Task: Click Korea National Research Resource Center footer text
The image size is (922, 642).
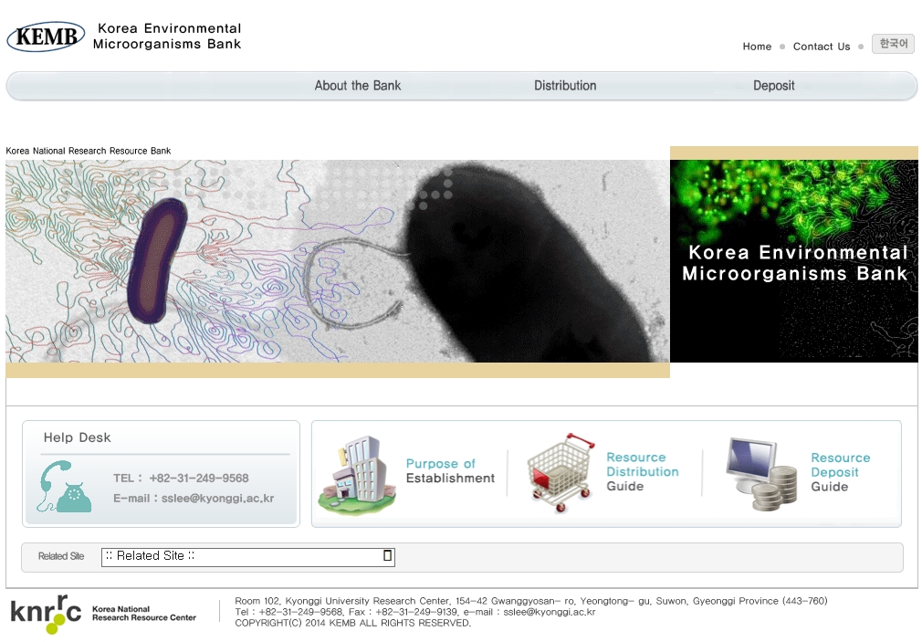Action: (x=144, y=613)
